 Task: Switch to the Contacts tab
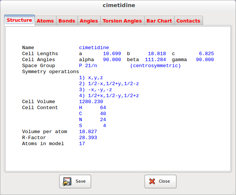pos(188,21)
